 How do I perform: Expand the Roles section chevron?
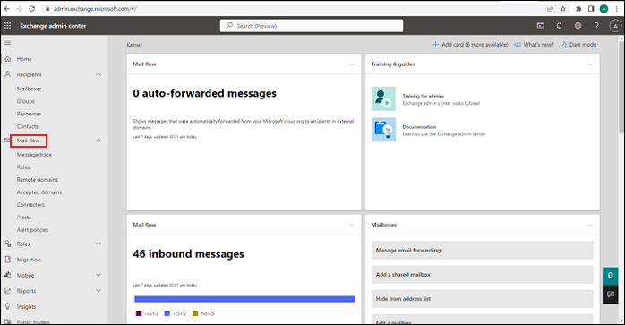point(98,244)
